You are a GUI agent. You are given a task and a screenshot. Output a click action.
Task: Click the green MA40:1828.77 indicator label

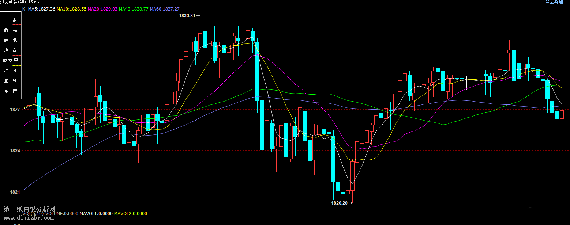[x=134, y=9]
